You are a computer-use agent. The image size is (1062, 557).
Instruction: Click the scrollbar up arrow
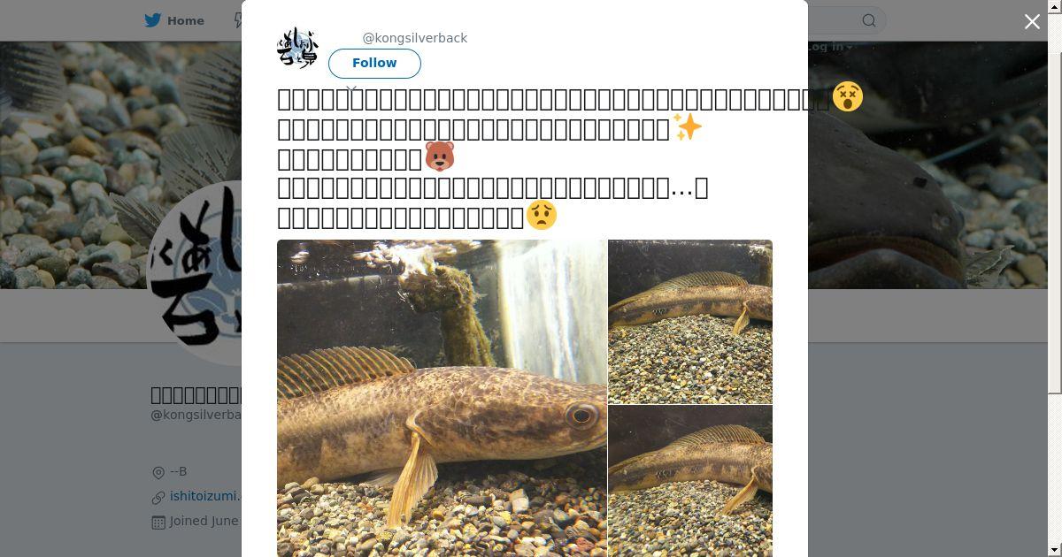1055,6
